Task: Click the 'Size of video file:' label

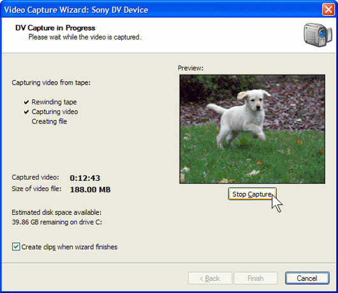Action: 36,189
